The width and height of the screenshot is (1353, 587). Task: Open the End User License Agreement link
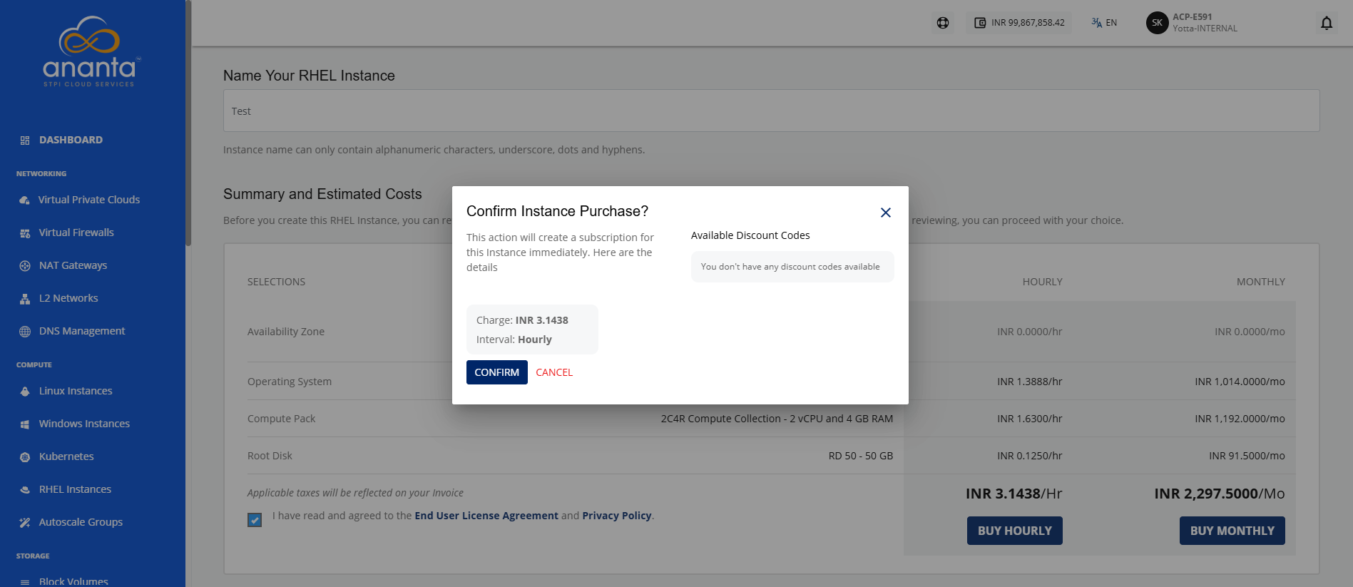point(486,516)
